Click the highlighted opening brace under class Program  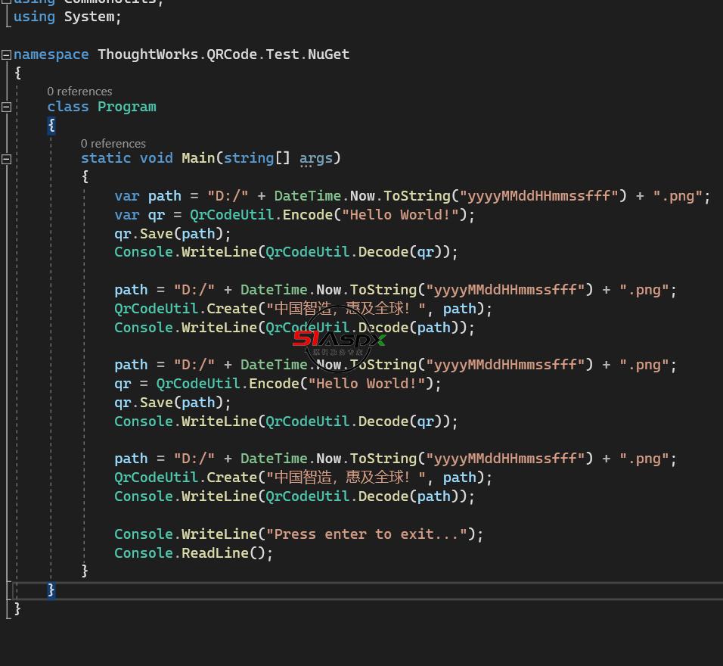(x=51, y=125)
